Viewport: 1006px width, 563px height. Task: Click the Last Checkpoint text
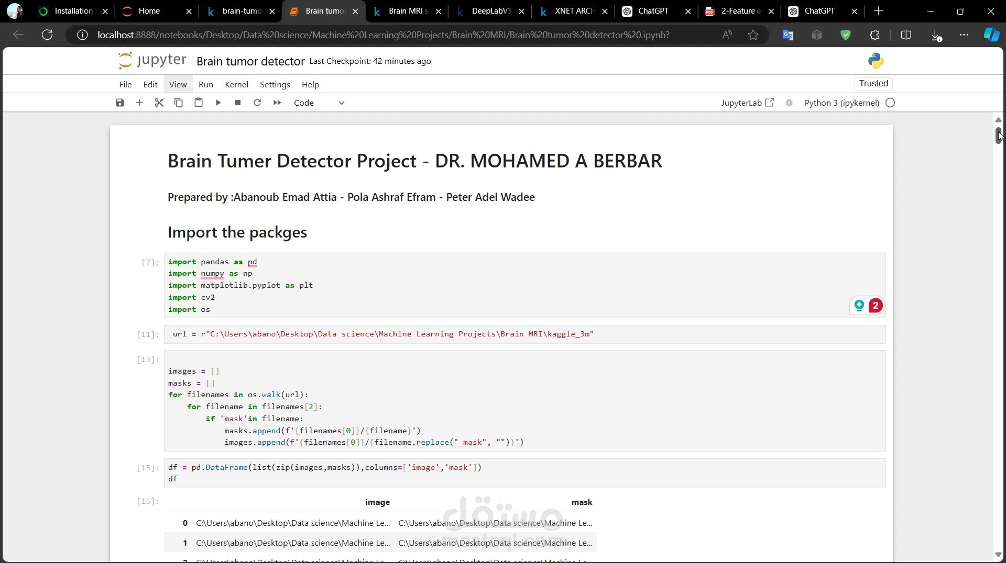point(370,61)
